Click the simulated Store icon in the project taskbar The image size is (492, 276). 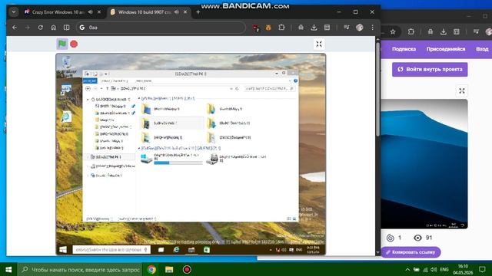(x=207, y=250)
